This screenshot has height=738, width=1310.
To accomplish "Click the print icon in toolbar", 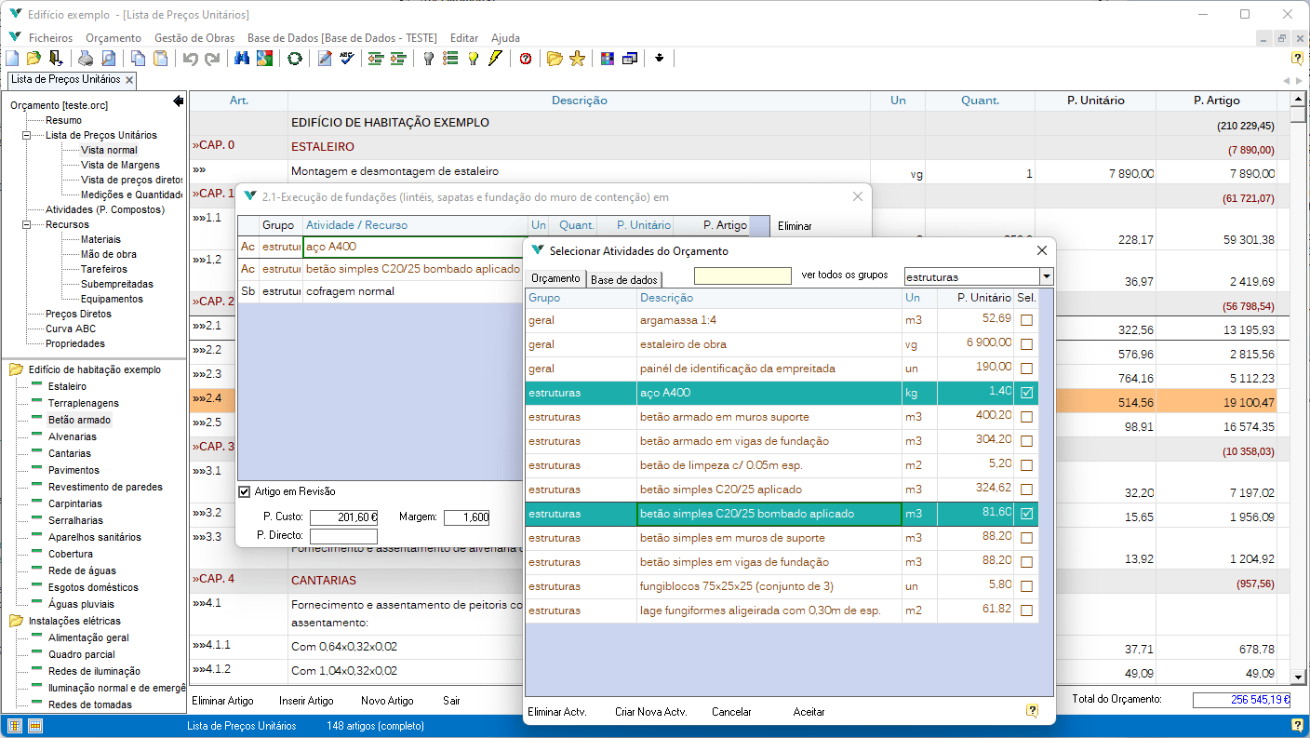I will coord(86,59).
